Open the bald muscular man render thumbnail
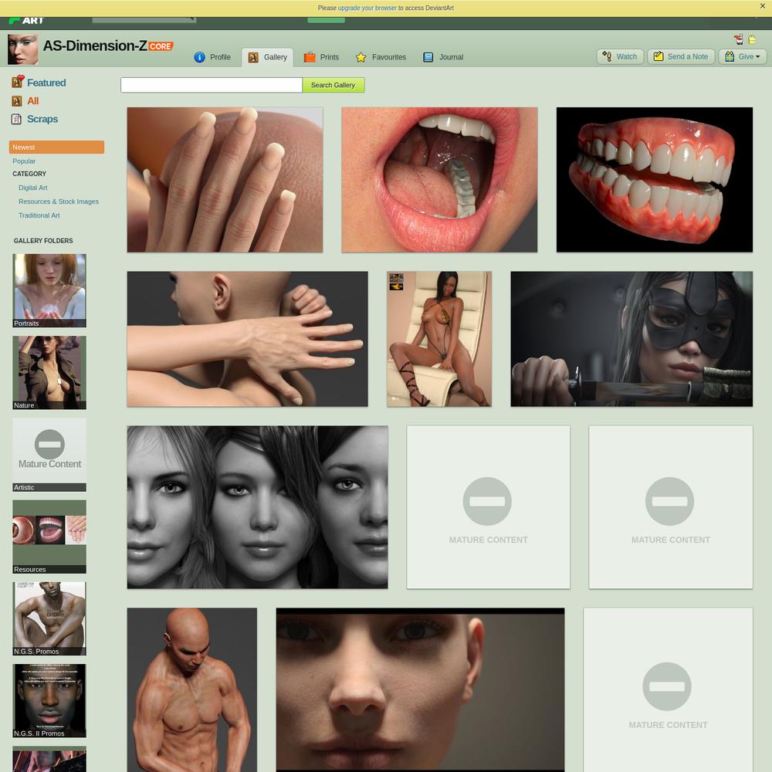 (x=192, y=689)
